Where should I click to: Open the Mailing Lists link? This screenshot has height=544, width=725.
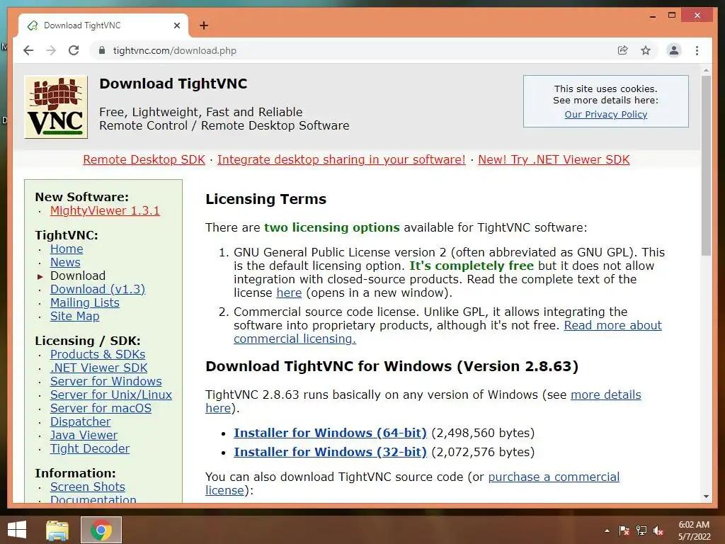click(85, 302)
